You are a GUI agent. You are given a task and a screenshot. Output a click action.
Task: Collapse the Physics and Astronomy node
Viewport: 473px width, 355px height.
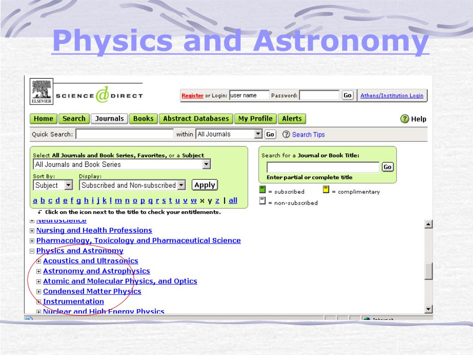(32, 251)
